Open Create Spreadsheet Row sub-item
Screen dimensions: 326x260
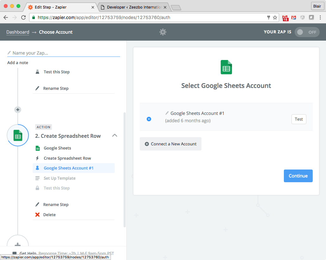[67, 158]
